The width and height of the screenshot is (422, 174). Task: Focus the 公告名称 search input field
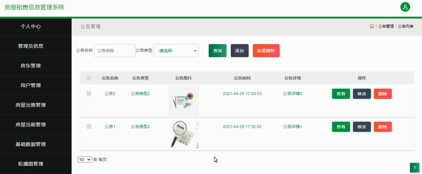[115, 51]
